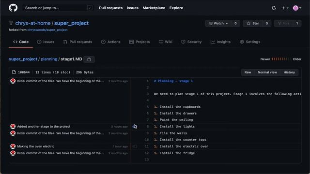Select line number 8

[147, 127]
